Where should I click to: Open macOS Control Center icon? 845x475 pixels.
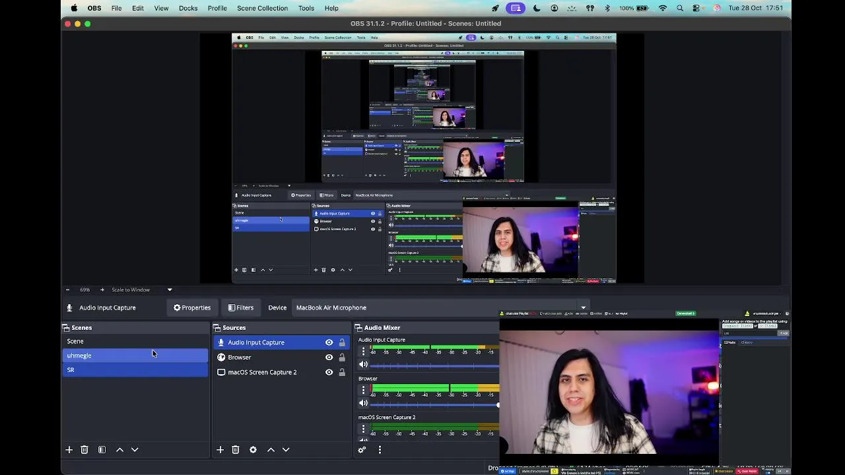tap(696, 8)
